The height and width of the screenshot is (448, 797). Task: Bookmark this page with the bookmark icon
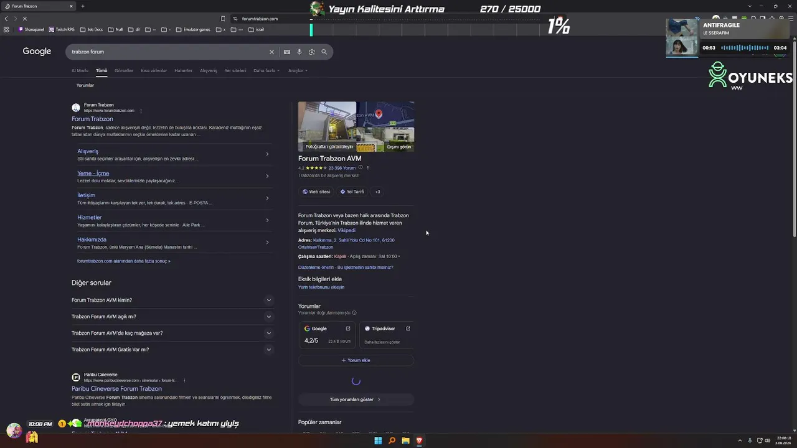(x=223, y=19)
